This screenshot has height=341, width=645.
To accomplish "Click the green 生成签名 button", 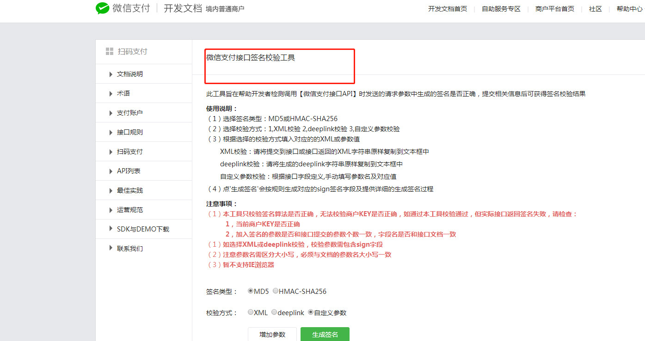I will (325, 334).
